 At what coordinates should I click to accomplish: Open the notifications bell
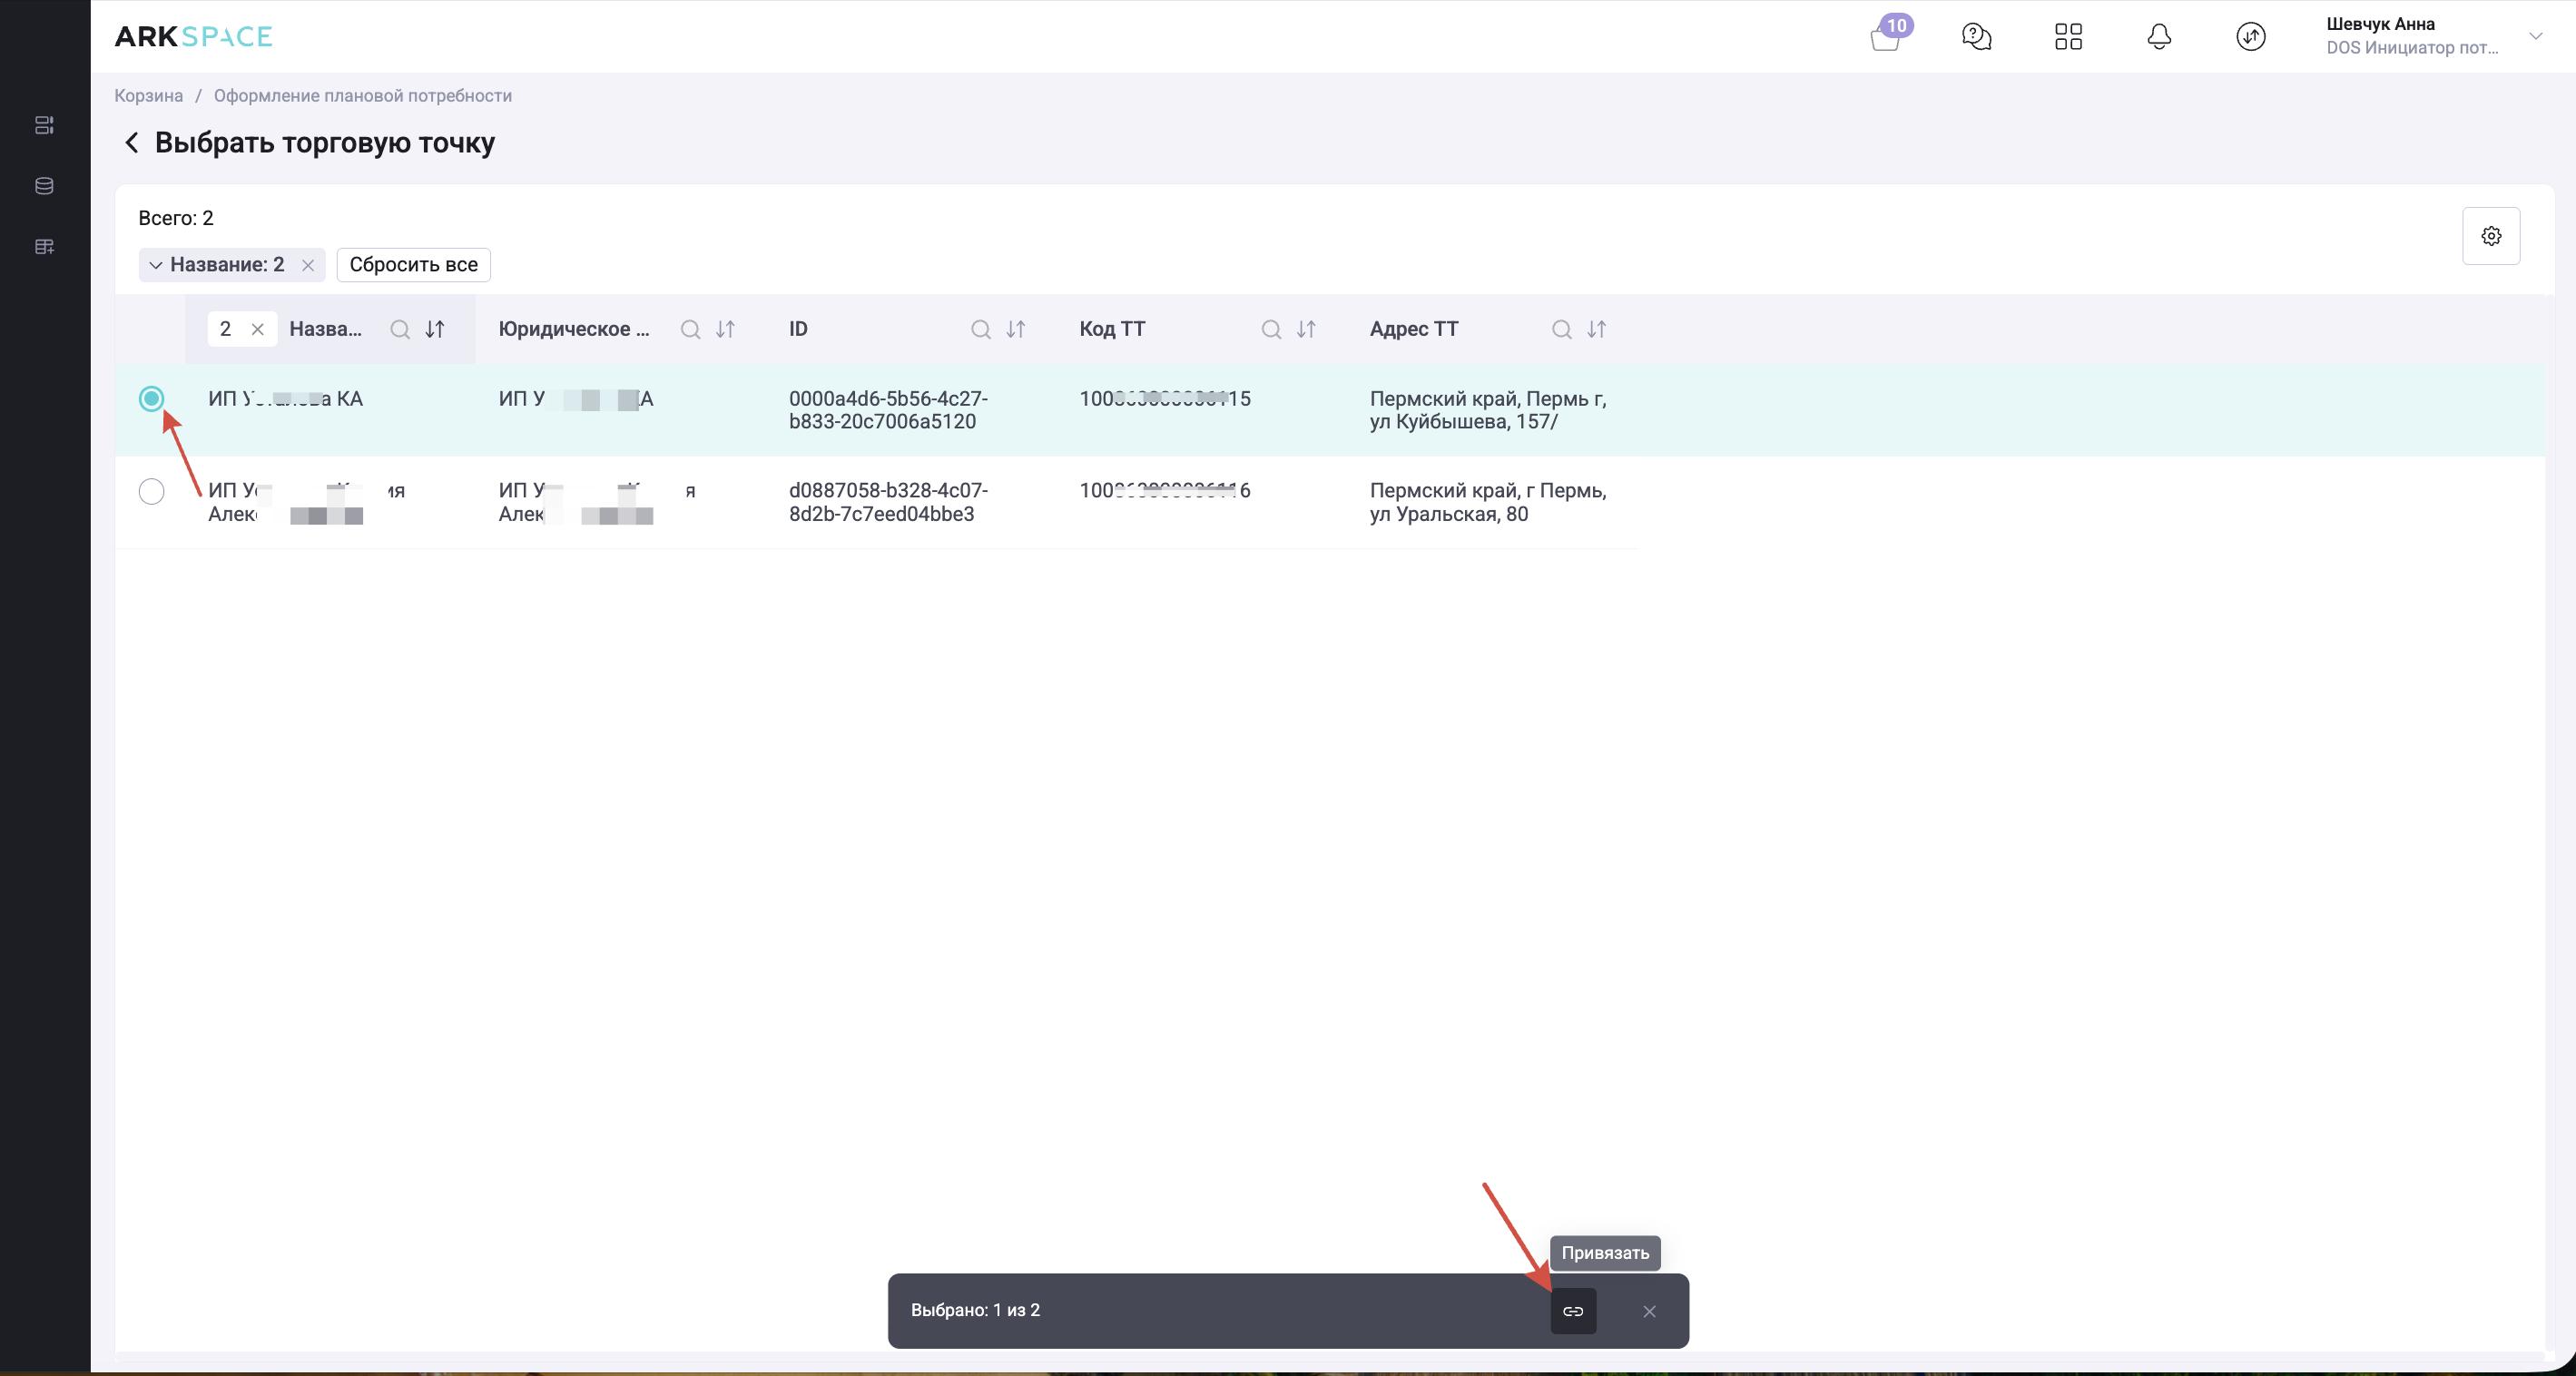click(x=2159, y=37)
